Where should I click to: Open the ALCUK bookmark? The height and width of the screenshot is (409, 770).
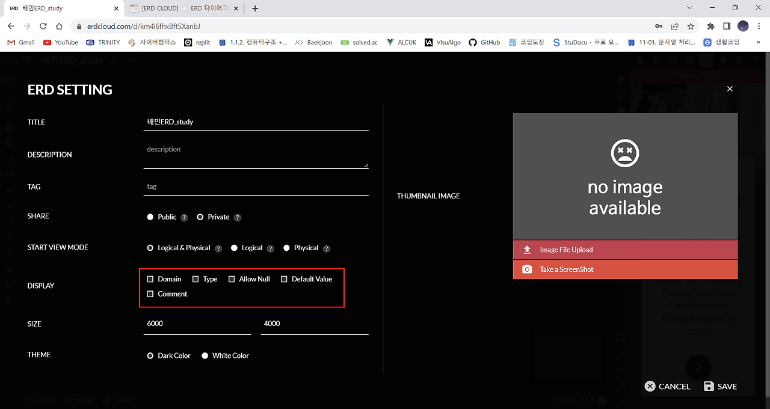tap(402, 42)
